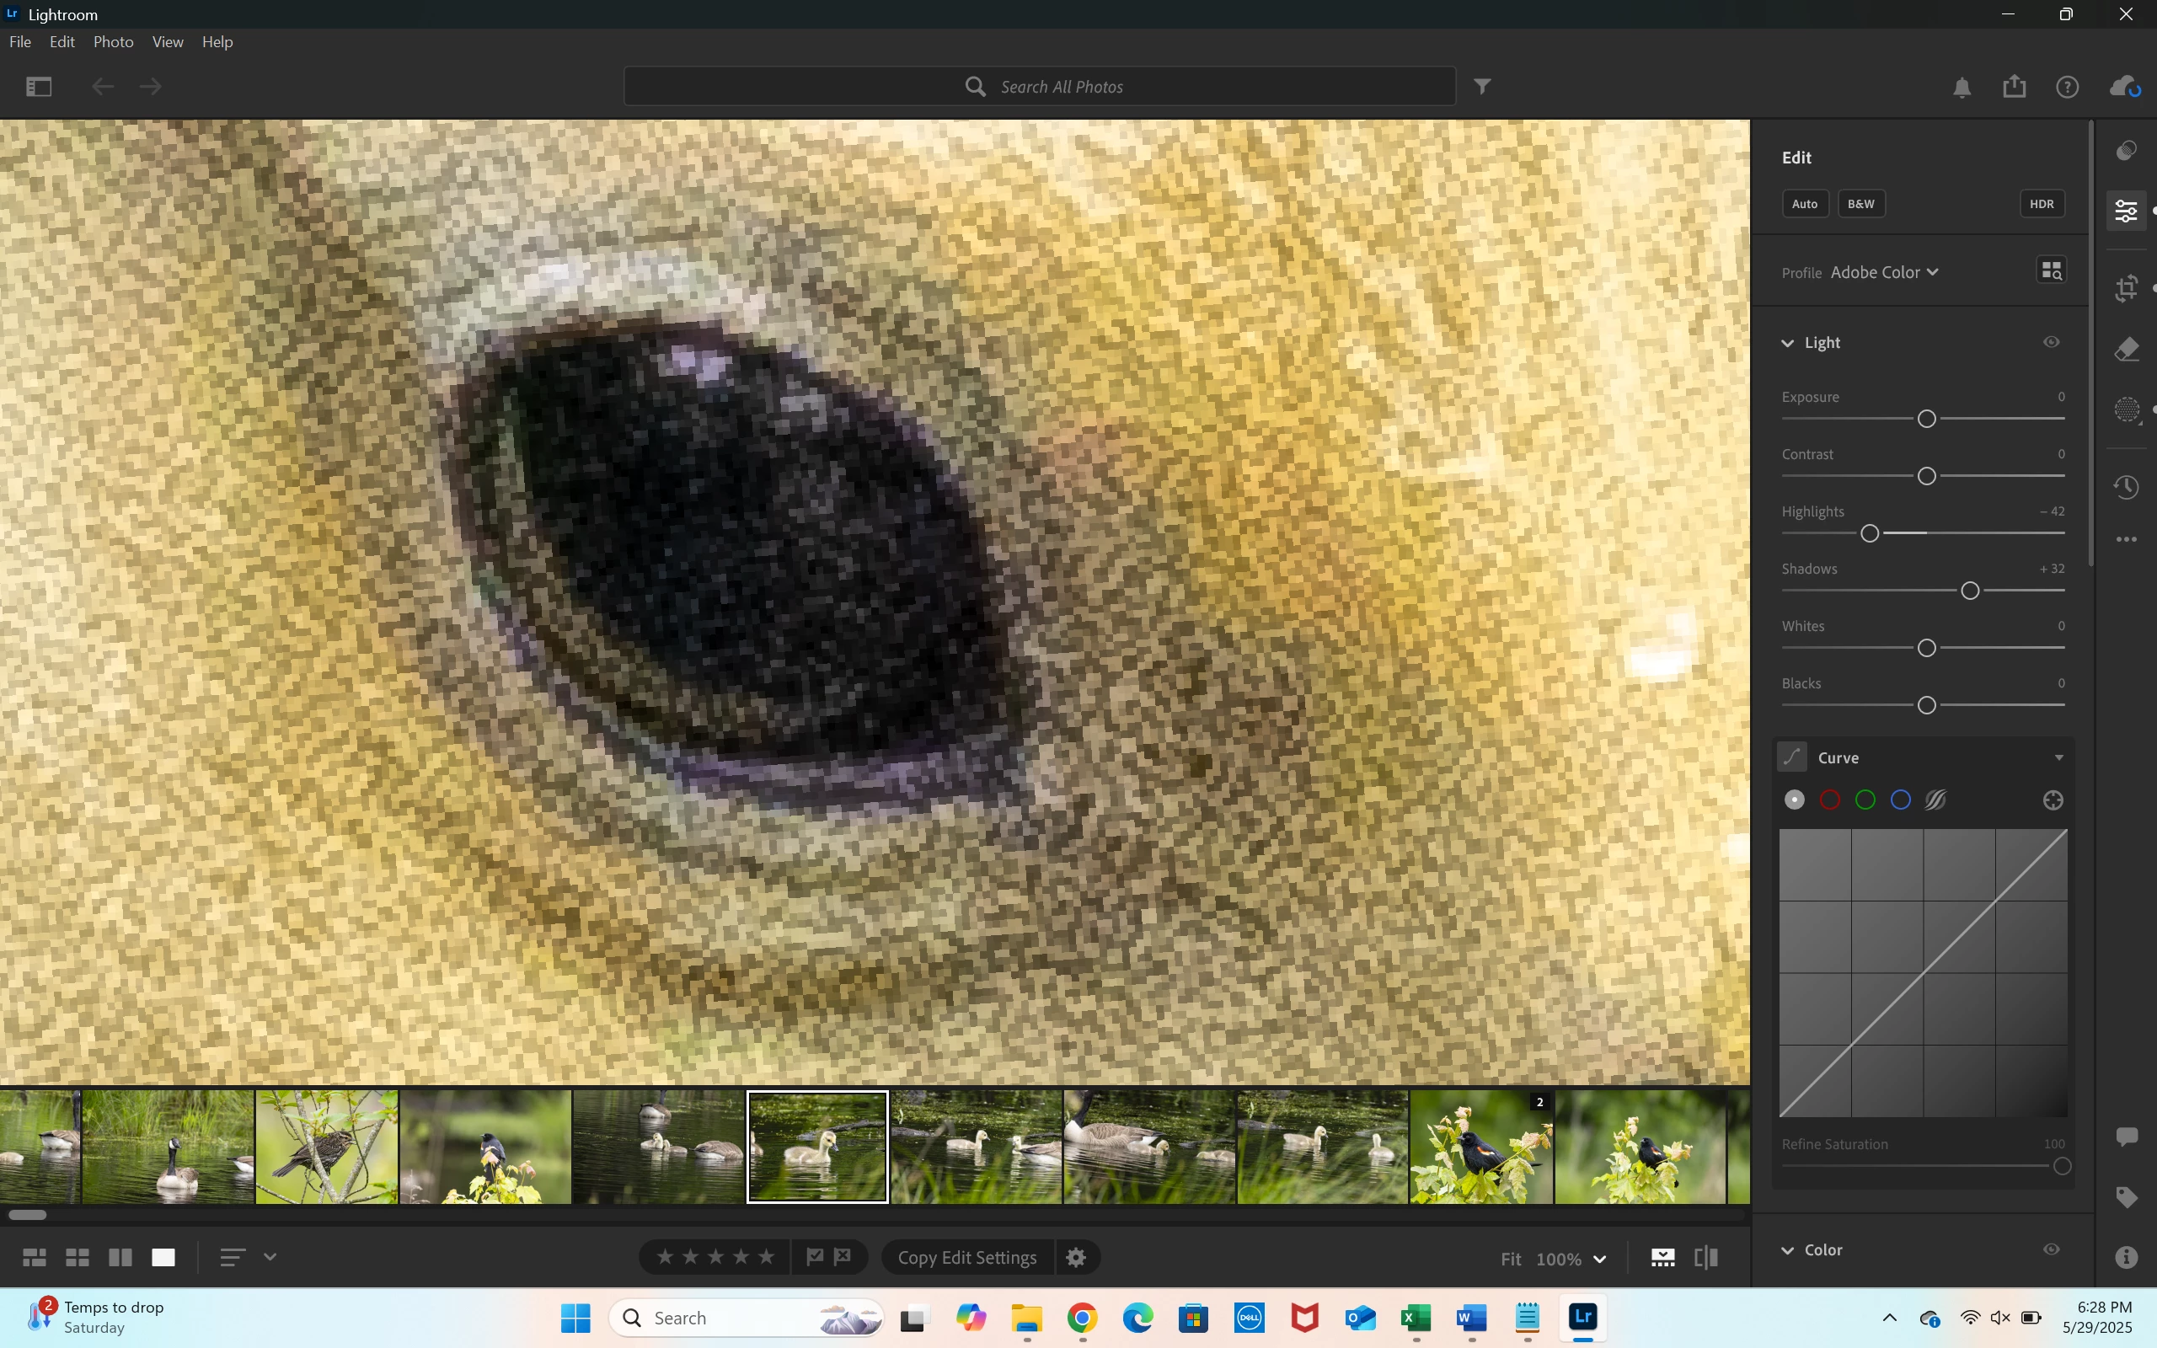
Task: Open the Photo menu
Action: click(x=113, y=42)
